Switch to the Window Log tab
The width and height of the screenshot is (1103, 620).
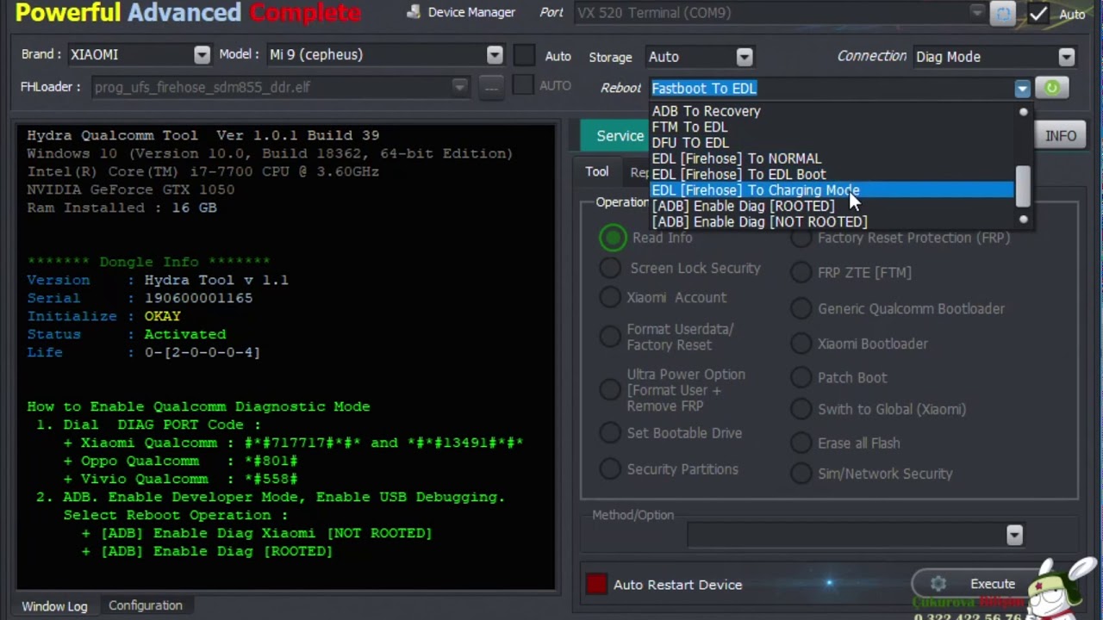point(54,606)
